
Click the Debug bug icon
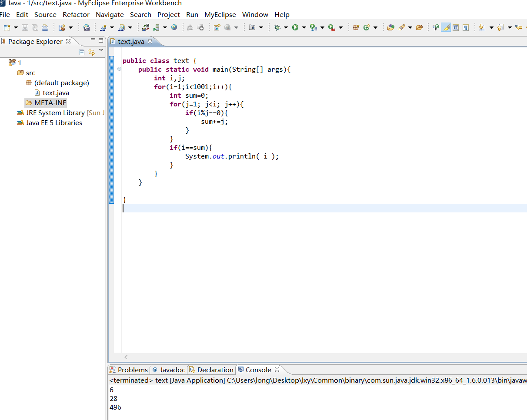tap(277, 27)
